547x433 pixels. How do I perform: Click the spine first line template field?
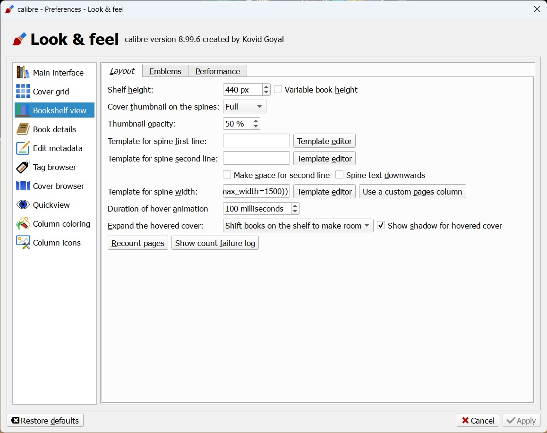[256, 141]
